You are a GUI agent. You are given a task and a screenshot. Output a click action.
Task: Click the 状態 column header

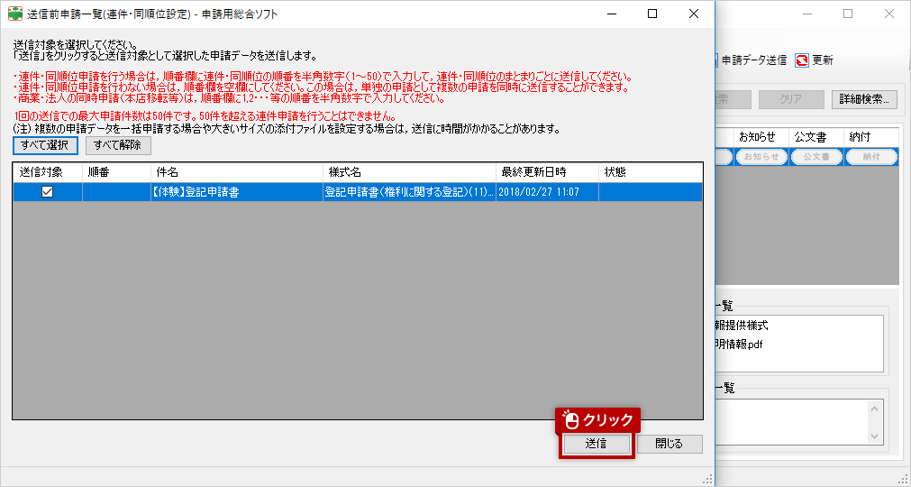click(x=650, y=172)
